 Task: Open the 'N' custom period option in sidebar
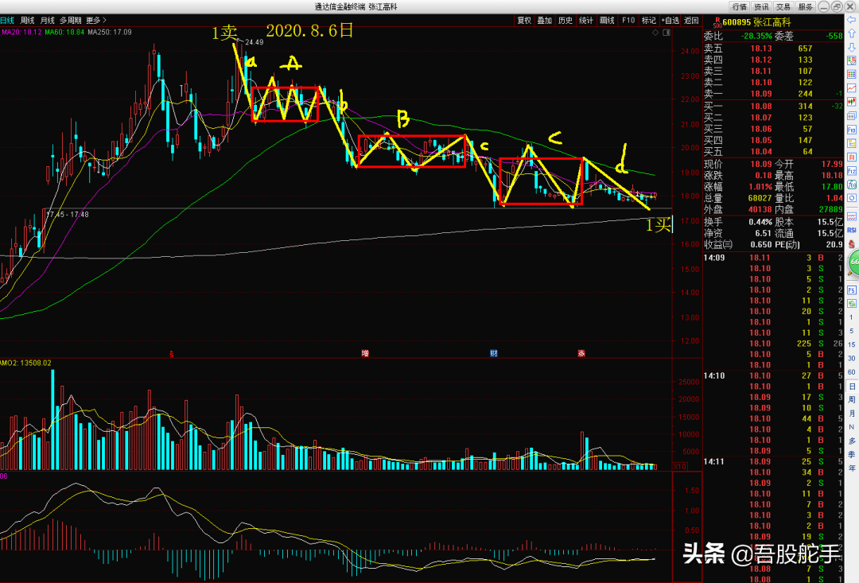(851, 427)
